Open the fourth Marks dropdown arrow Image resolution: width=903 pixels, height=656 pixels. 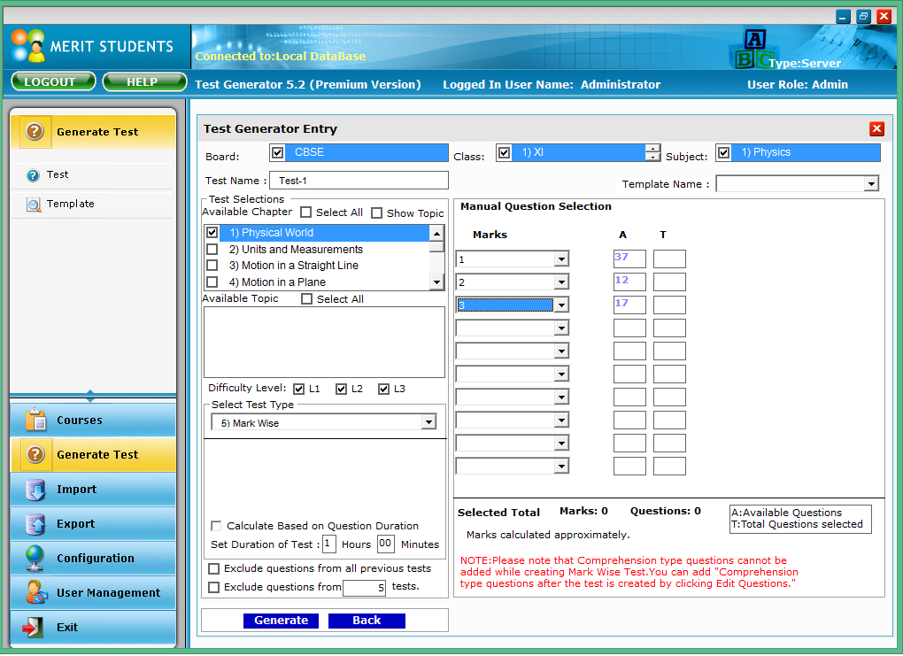(561, 328)
